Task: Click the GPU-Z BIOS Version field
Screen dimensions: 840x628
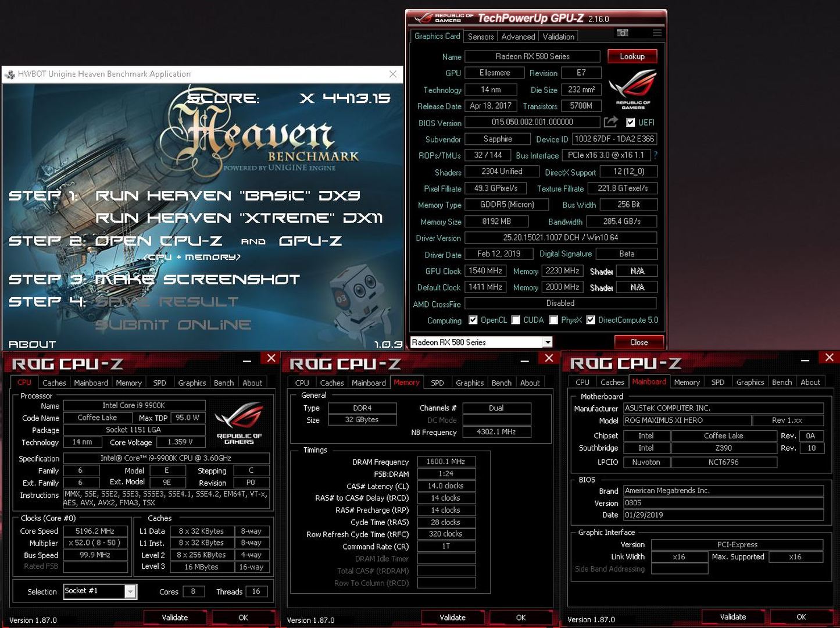Action: (532, 122)
